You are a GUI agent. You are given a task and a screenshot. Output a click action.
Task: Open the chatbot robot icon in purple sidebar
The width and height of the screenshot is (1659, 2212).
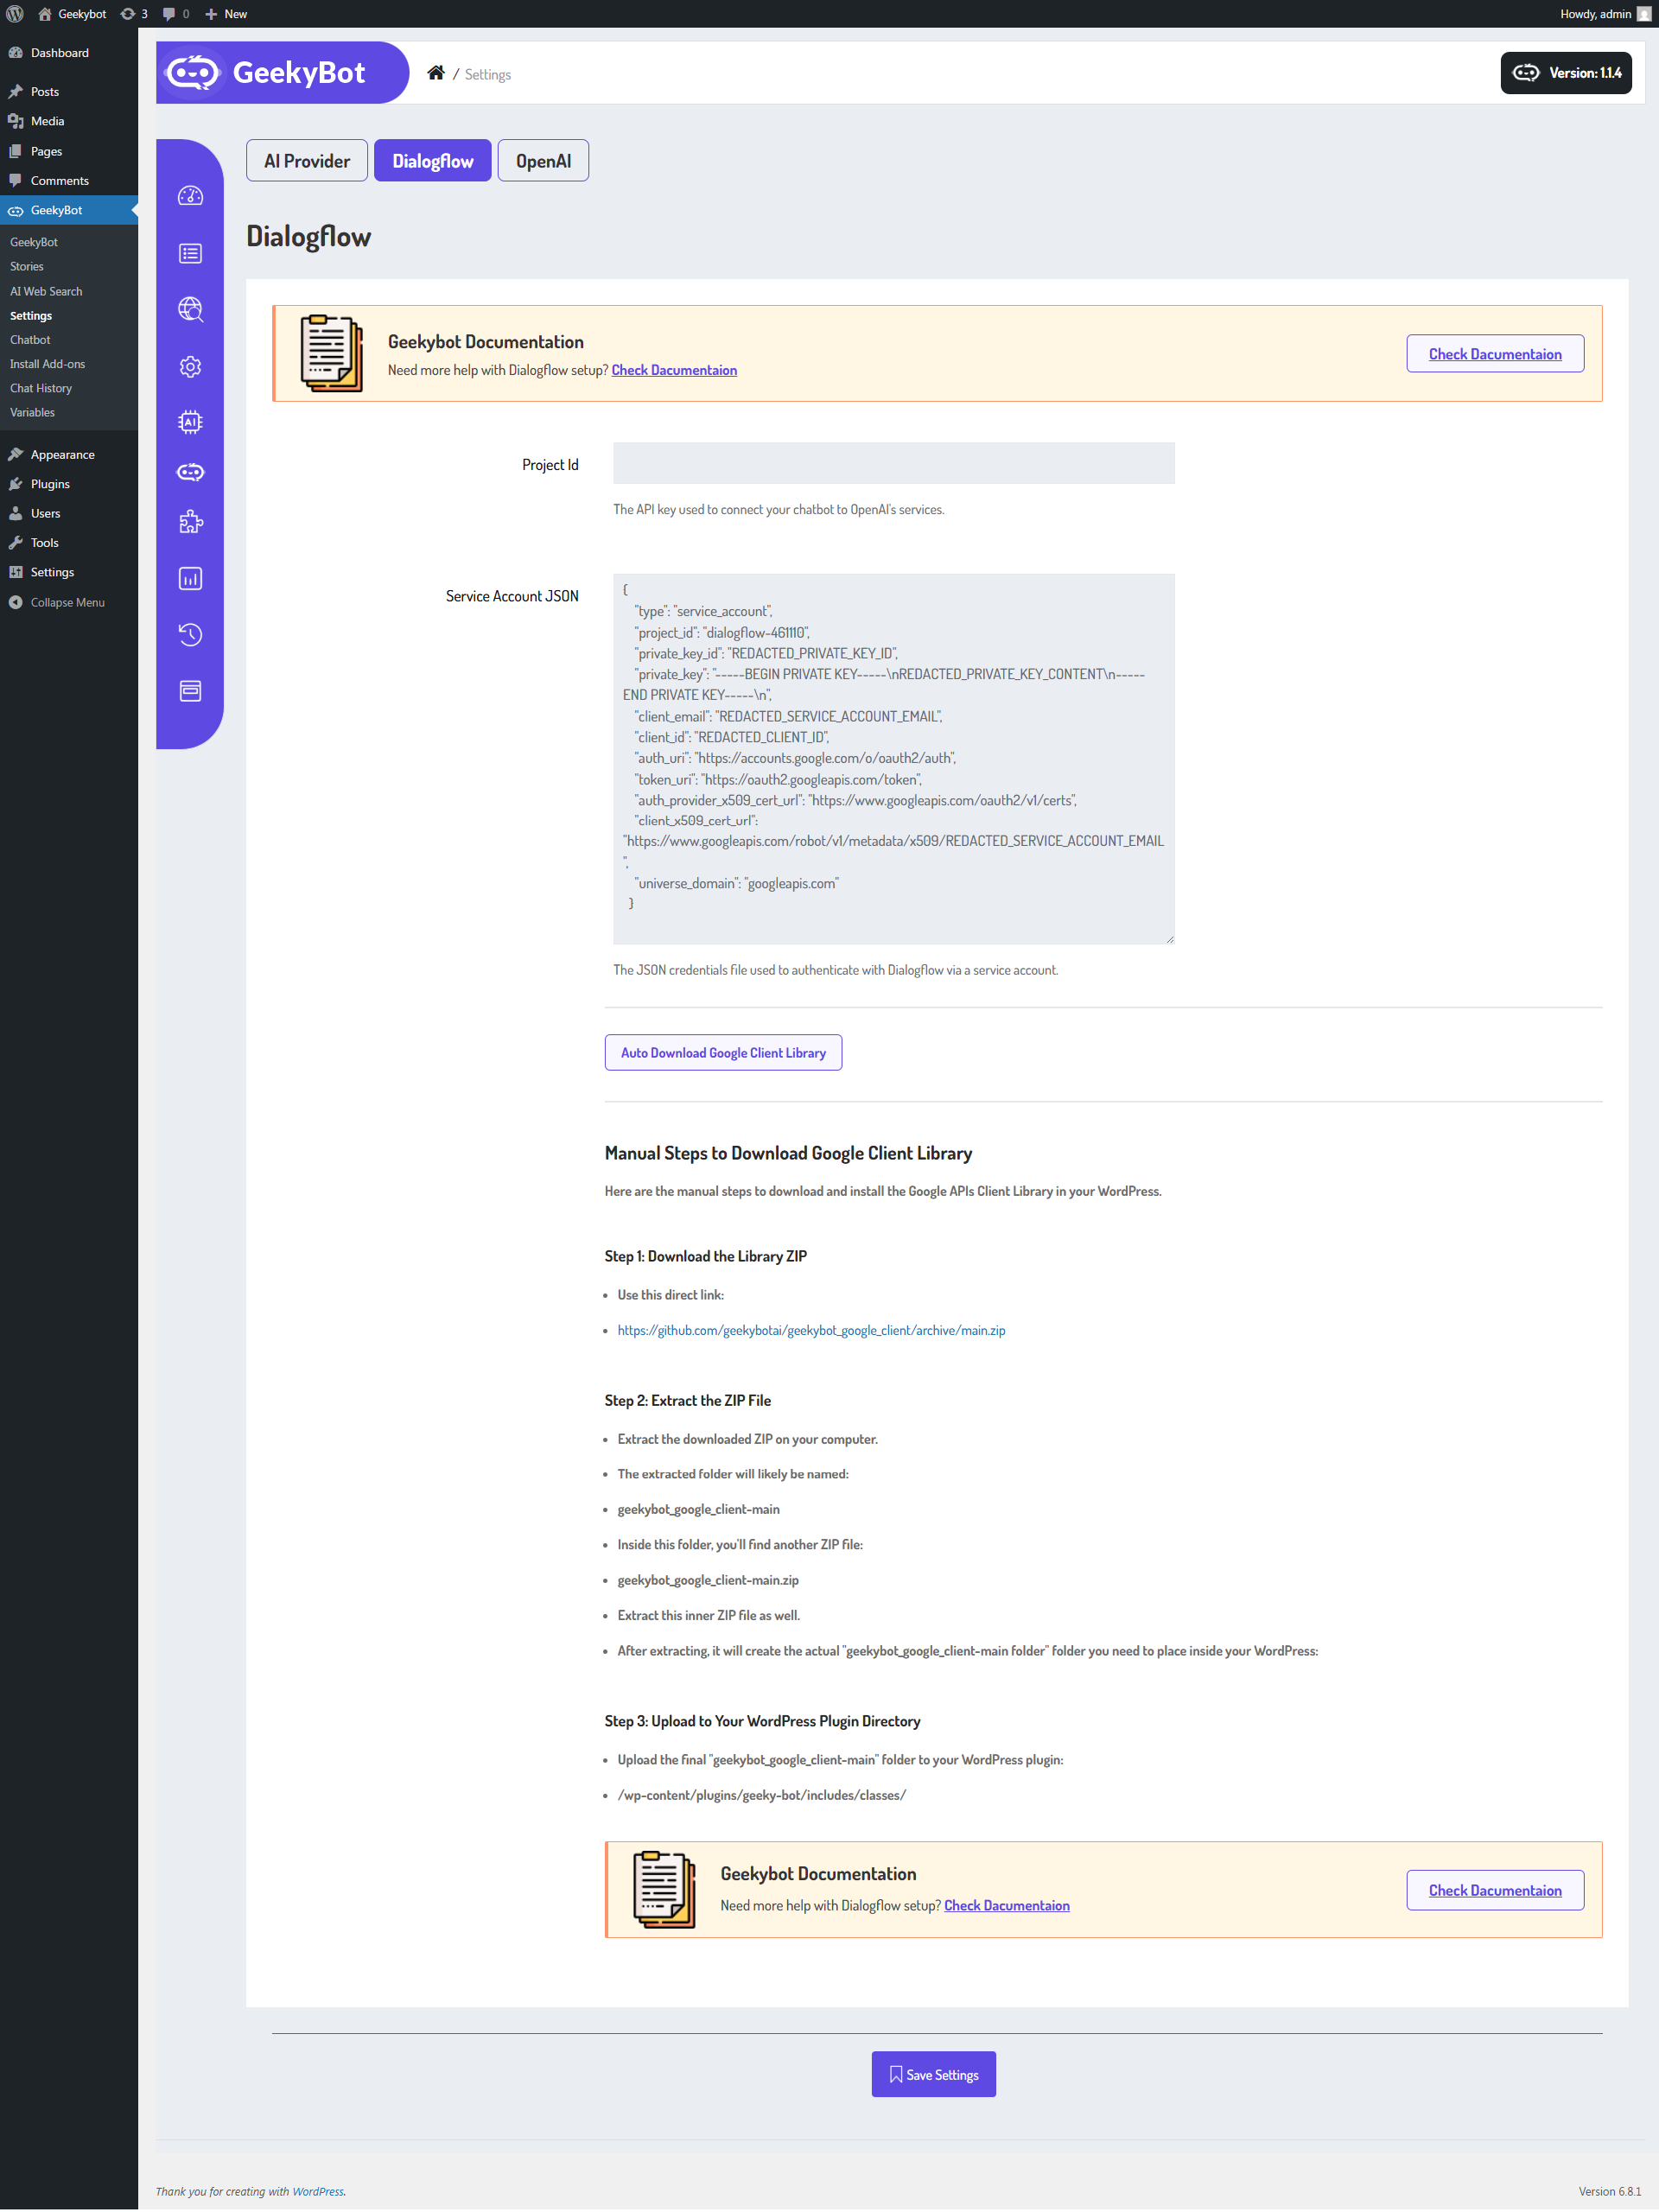[190, 472]
